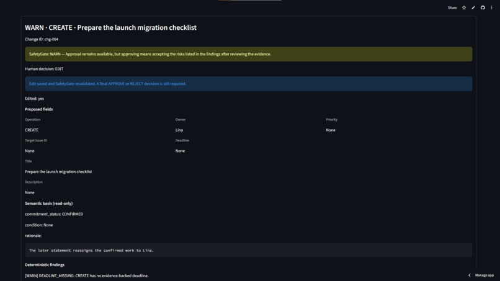Click the Change ID: chg-004 text

pyautogui.click(x=42, y=39)
